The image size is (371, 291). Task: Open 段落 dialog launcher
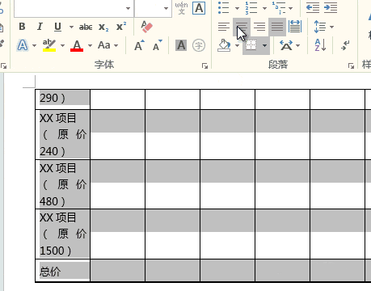coord(351,65)
